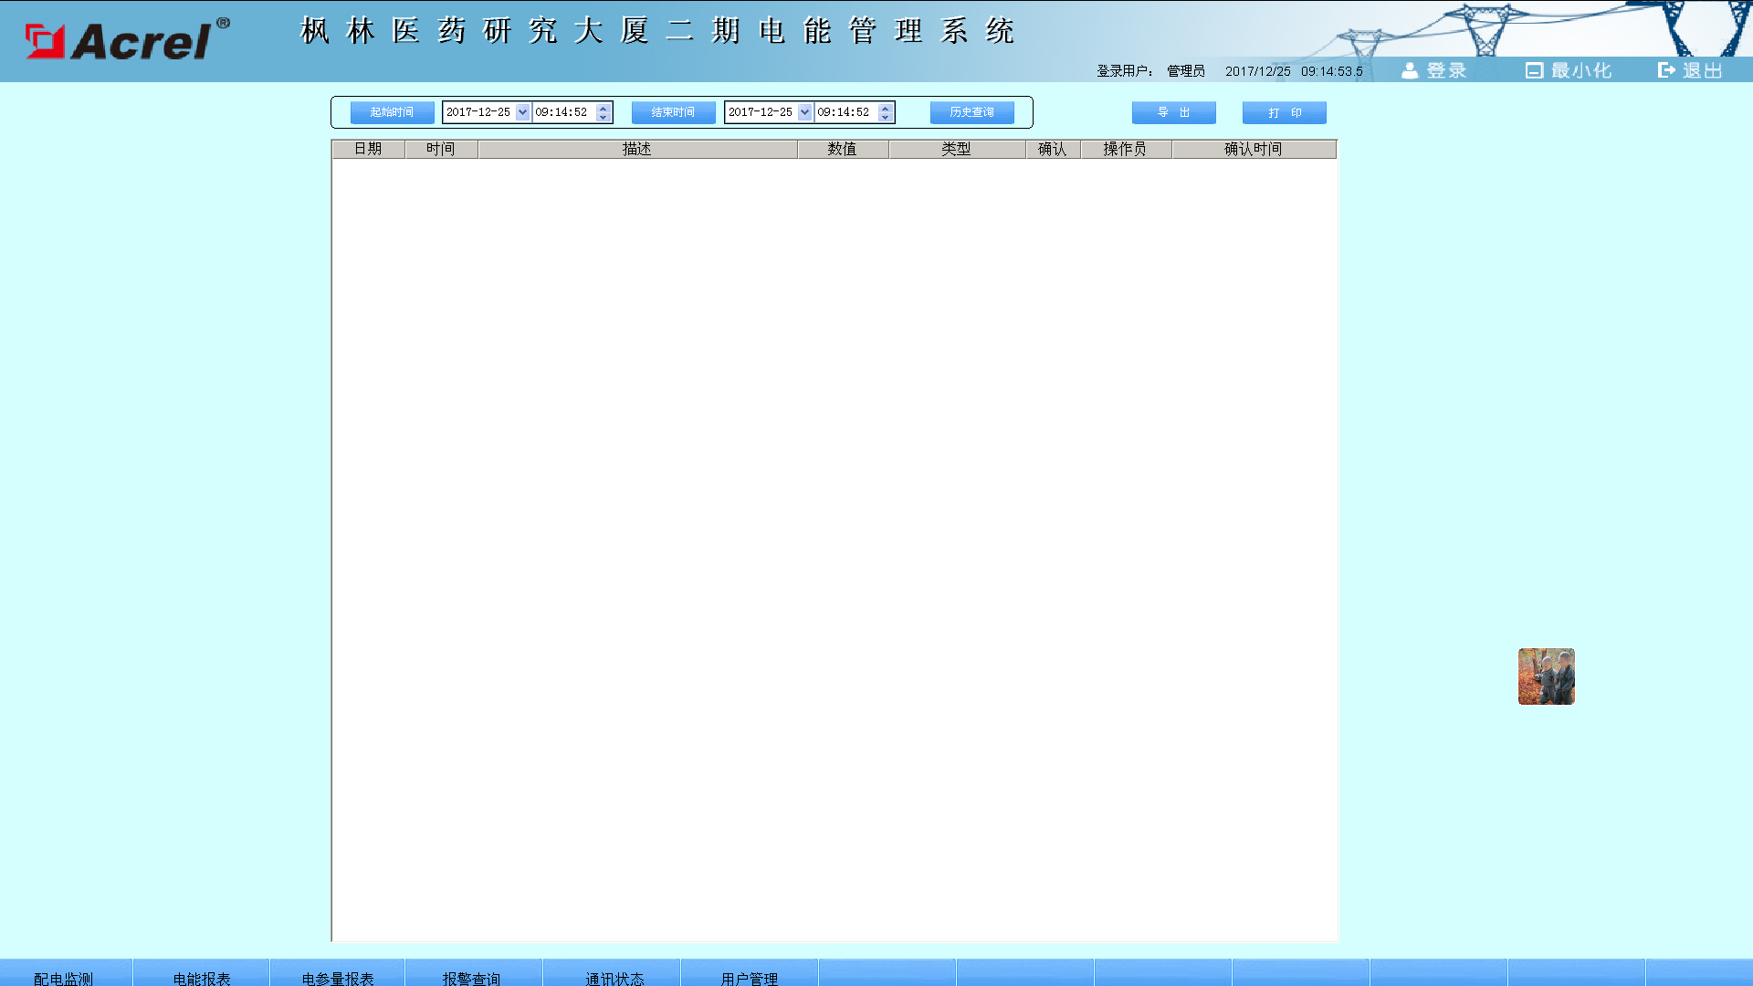Click the 打印 print button

(1284, 112)
